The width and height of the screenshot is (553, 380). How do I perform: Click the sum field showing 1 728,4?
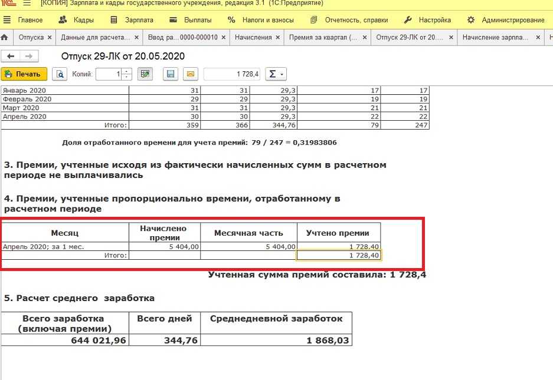pyautogui.click(x=232, y=74)
